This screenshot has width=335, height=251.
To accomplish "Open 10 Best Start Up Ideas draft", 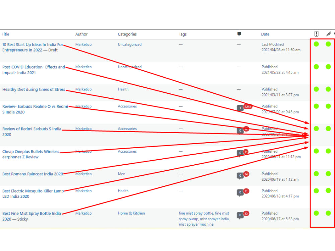I will [x=33, y=47].
